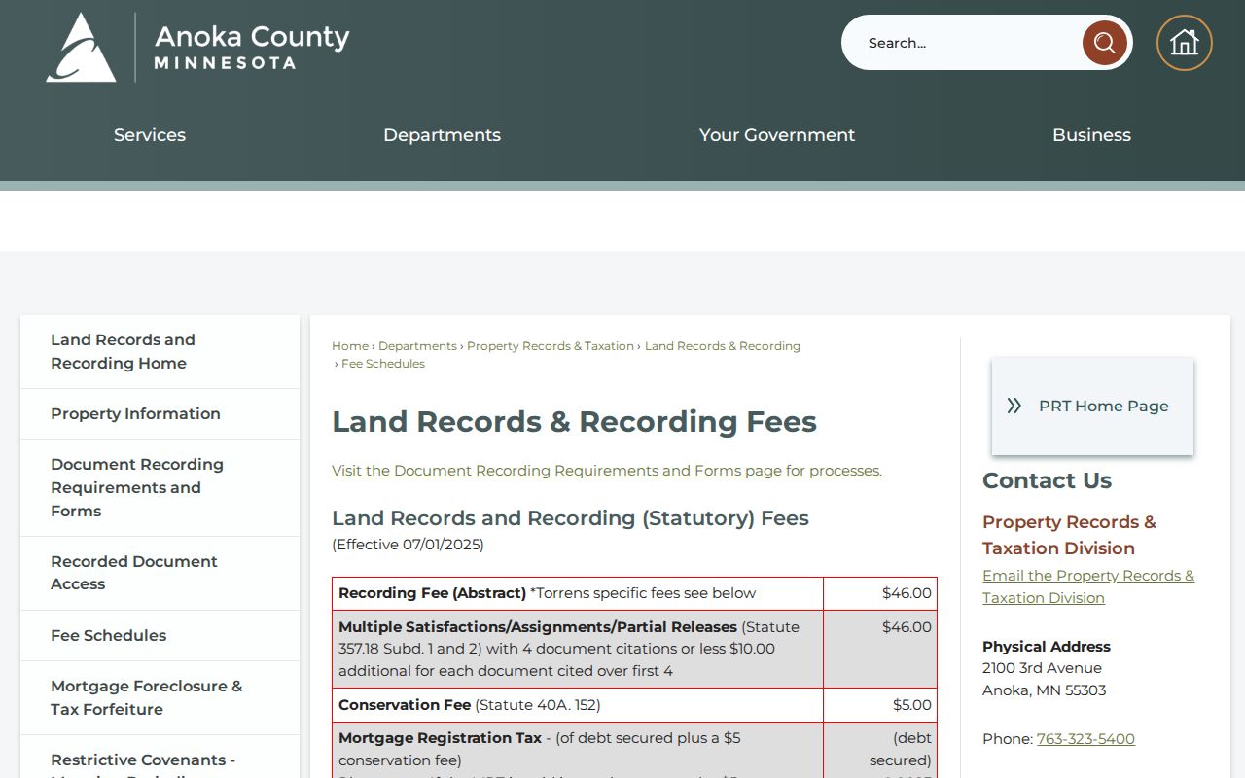Click the Home breadcrumb
Viewport: 1245px width, 778px height.
tap(350, 346)
